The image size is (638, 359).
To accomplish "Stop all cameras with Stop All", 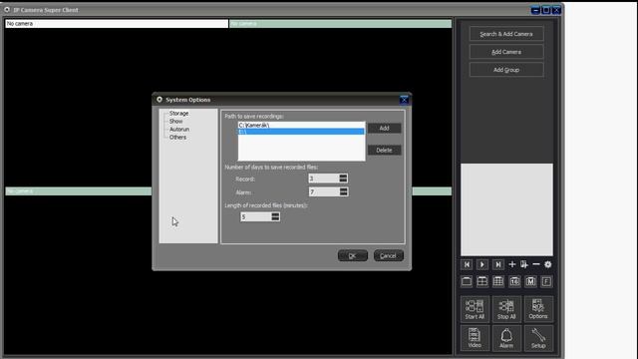I will pyautogui.click(x=506, y=309).
